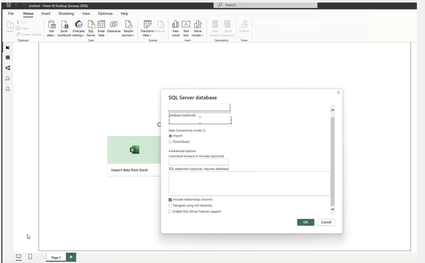Select the DirectQuery radio button
The height and width of the screenshot is (263, 425).
coord(171,142)
